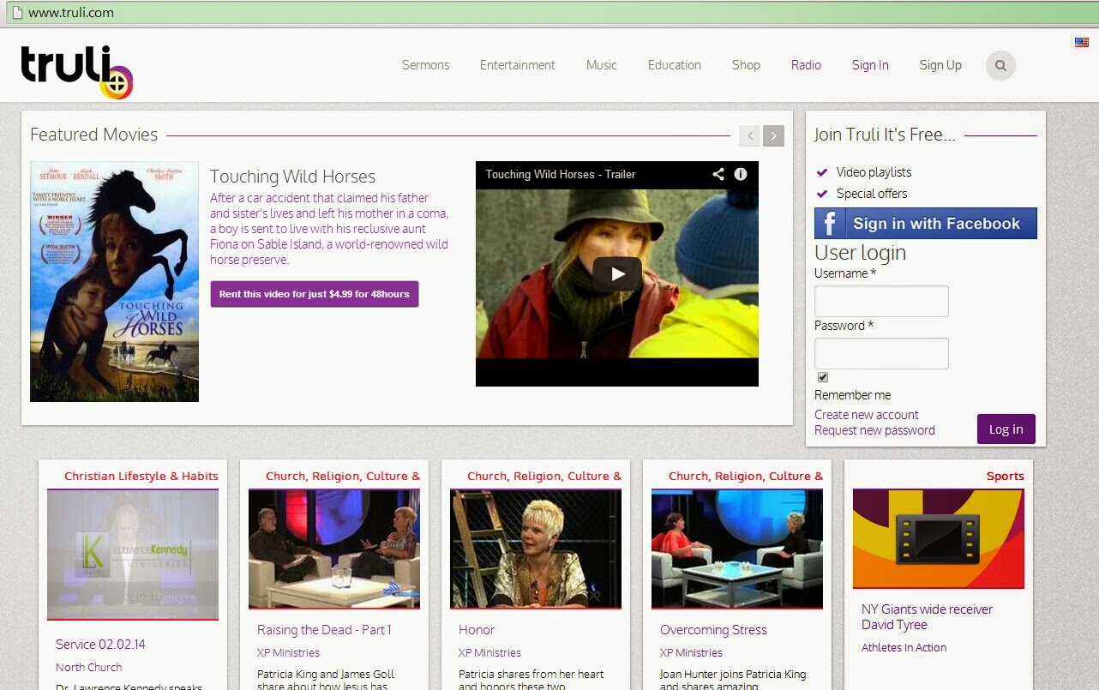Click Sign In in navigation
This screenshot has width=1099, height=690.
(x=870, y=65)
